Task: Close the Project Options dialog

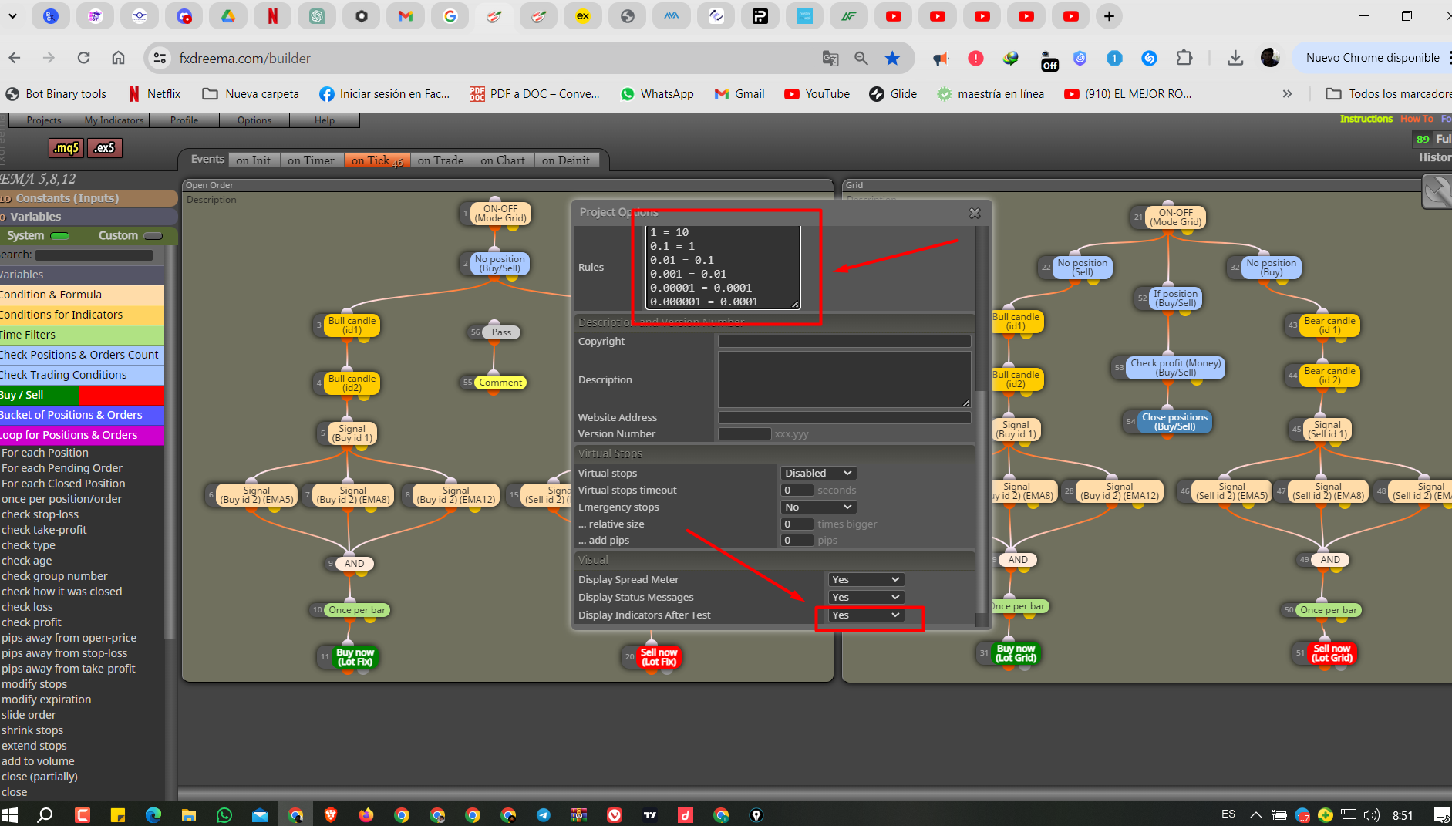Action: (x=975, y=213)
